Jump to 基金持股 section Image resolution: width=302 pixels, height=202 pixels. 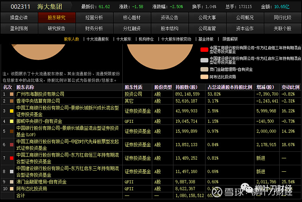click(206, 39)
